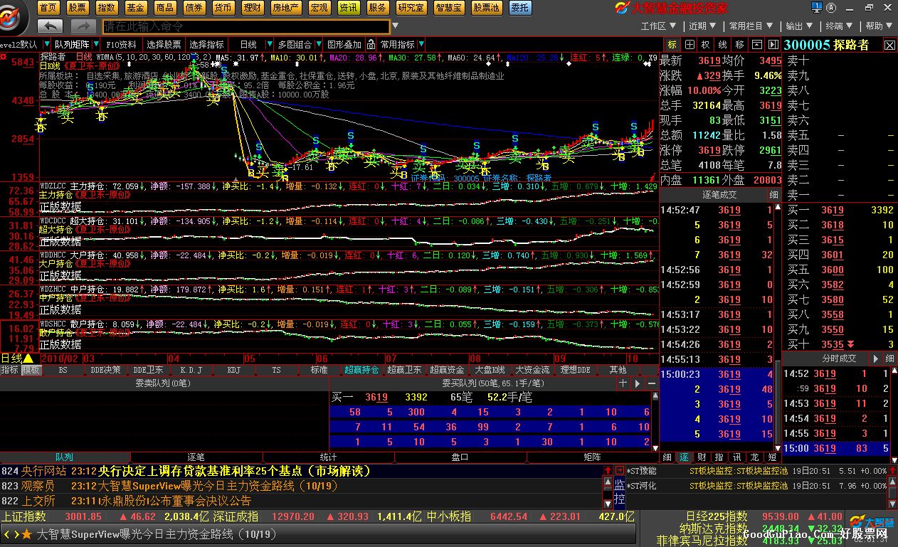Click the left arrow on bottom ticker bar
This screenshot has width=898, height=547.
point(7,533)
